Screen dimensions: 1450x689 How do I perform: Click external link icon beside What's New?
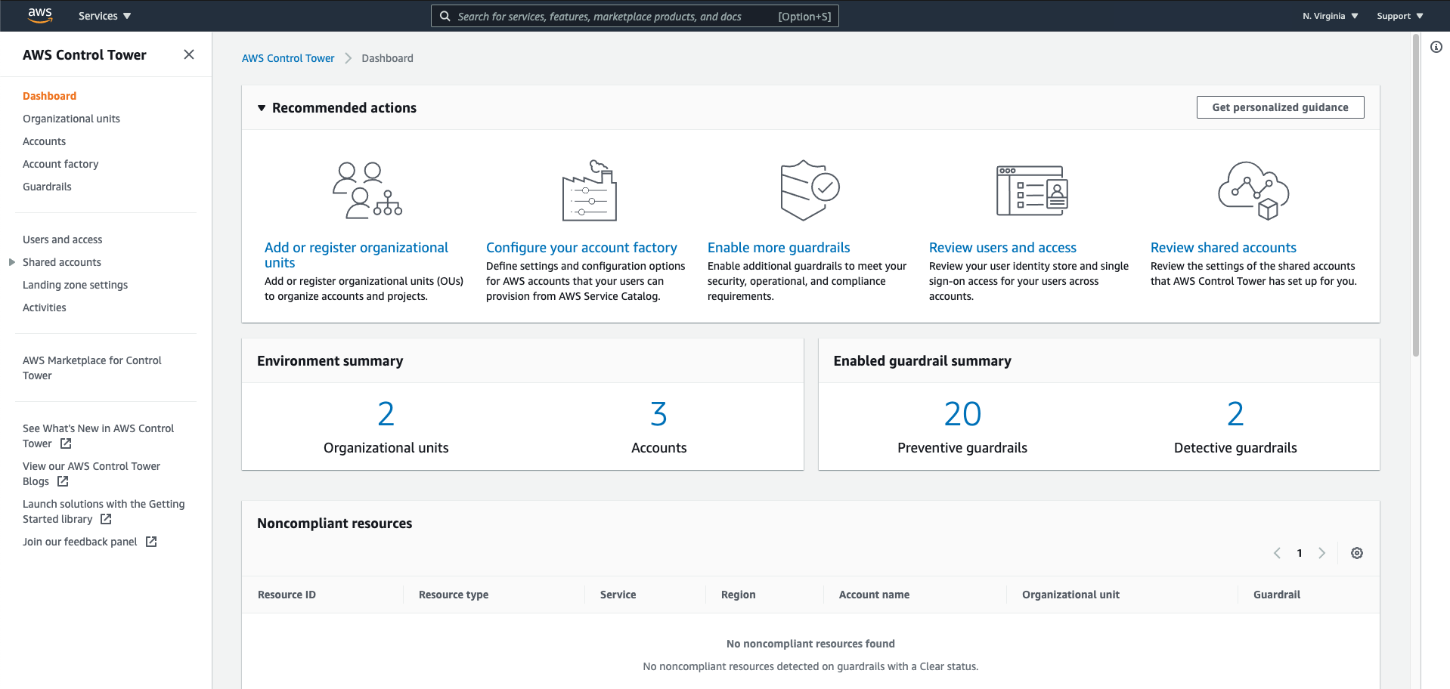pyautogui.click(x=66, y=443)
